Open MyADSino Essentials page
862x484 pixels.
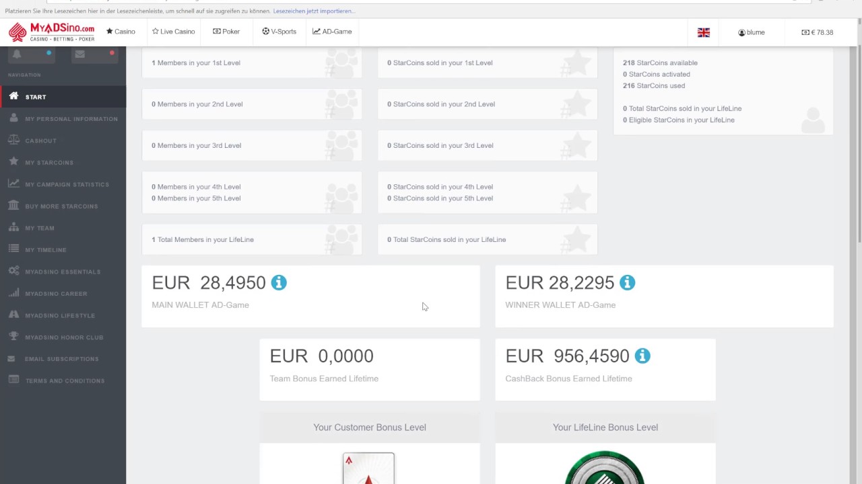63,272
